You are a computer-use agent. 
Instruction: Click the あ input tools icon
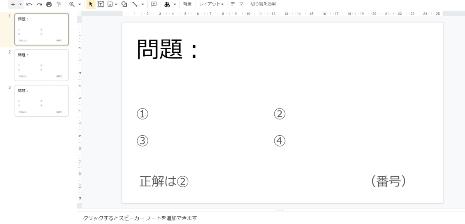click(x=167, y=4)
